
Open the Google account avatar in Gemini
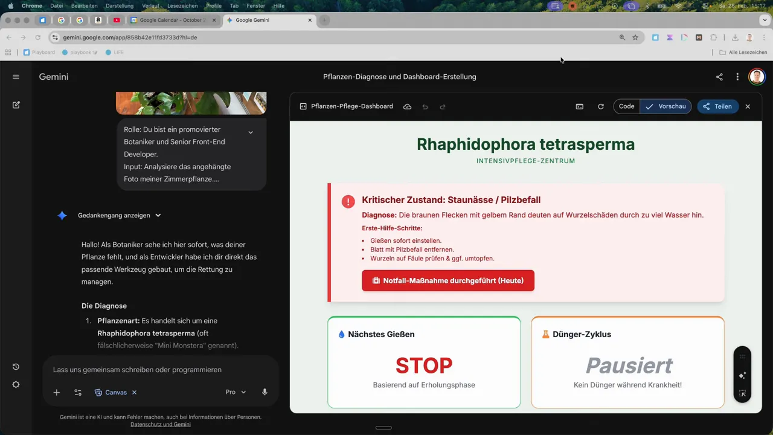pyautogui.click(x=756, y=77)
